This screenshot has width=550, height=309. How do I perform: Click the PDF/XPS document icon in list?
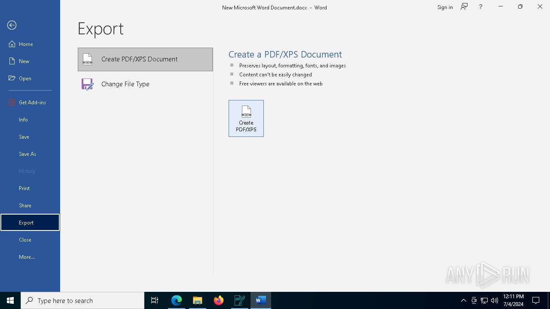(x=87, y=59)
